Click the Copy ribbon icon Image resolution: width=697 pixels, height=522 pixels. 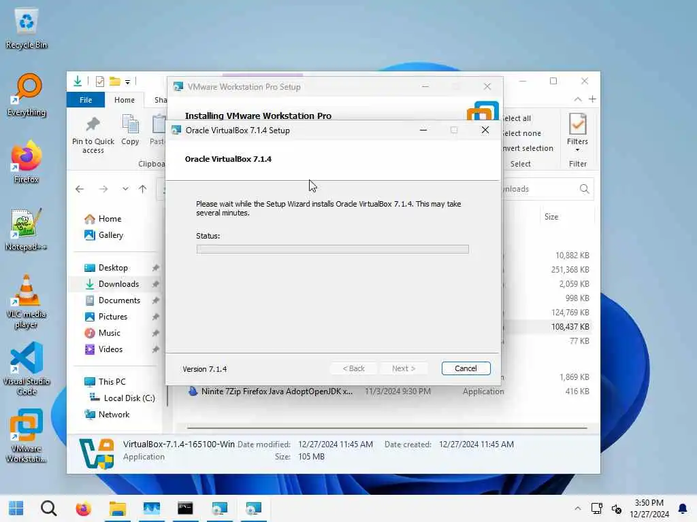pyautogui.click(x=130, y=130)
